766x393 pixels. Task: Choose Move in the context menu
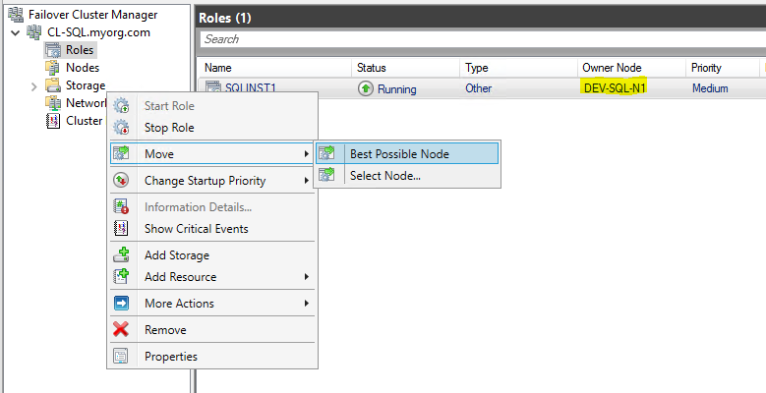212,154
